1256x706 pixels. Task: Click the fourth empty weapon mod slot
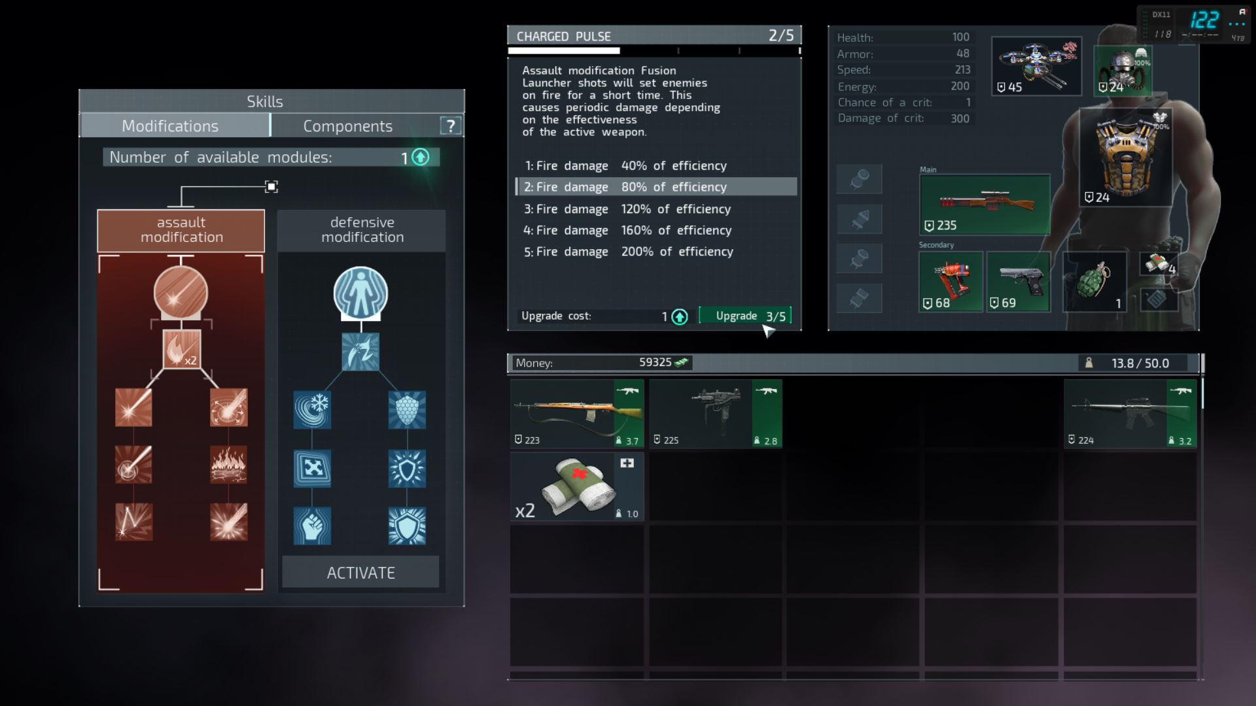click(x=859, y=298)
